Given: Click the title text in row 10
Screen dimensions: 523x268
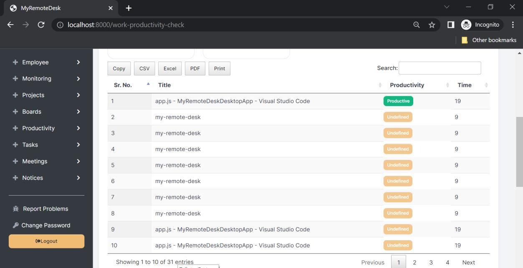Looking at the screenshot, I should [232, 246].
